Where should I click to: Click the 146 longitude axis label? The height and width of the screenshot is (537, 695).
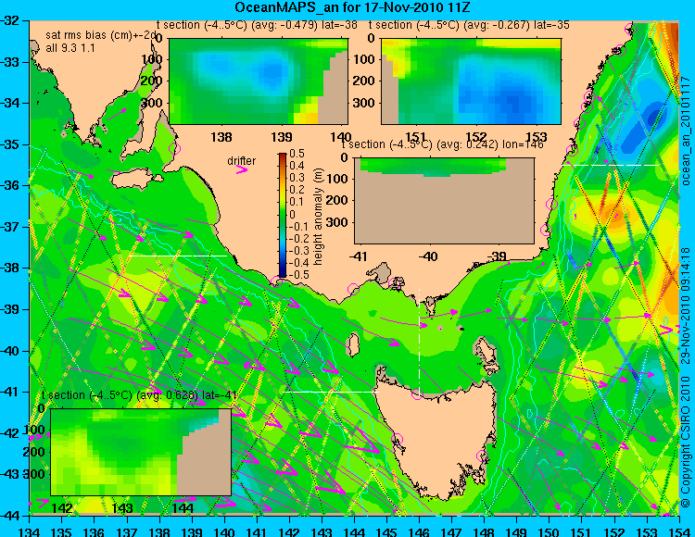pyautogui.click(x=419, y=531)
